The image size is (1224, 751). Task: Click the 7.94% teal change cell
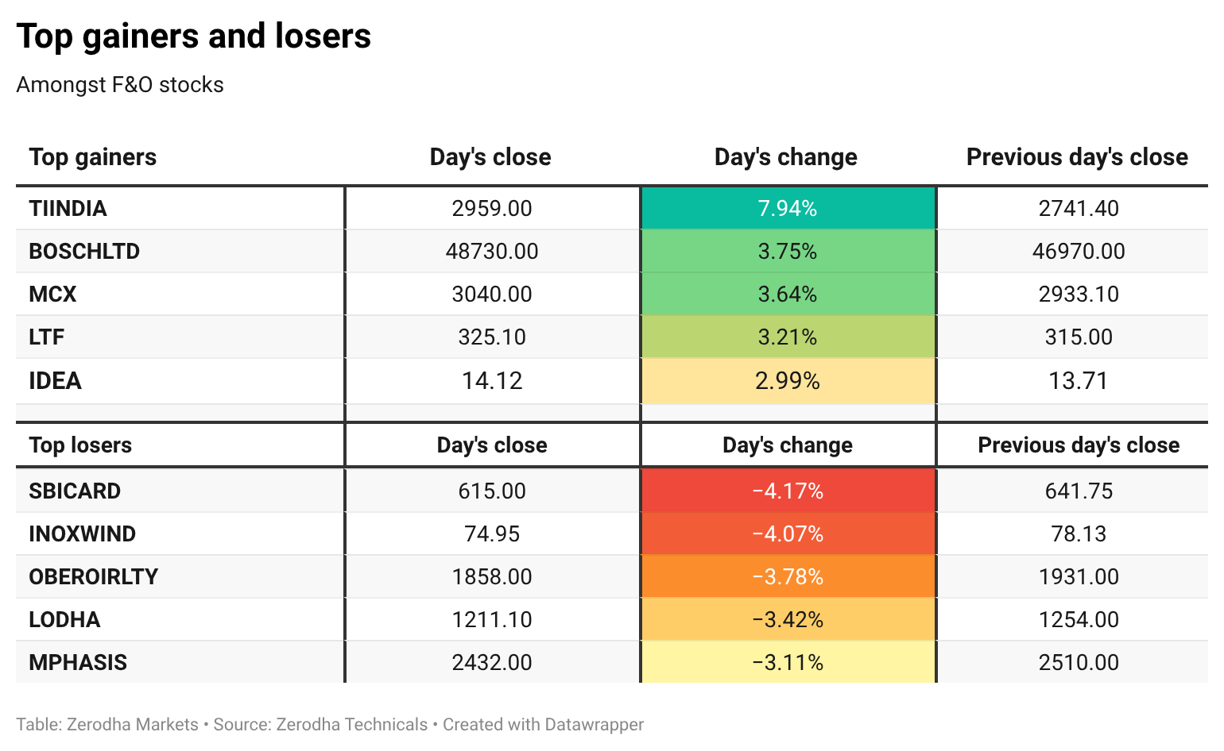coord(788,209)
